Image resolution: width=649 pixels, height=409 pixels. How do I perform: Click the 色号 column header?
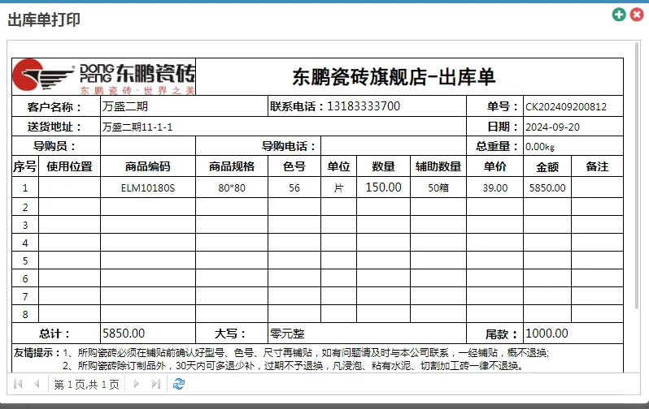click(294, 166)
